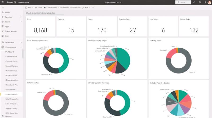Screen dimensions: 212x118
Task: Click the Home navigation link
Action: [x=7, y=12]
